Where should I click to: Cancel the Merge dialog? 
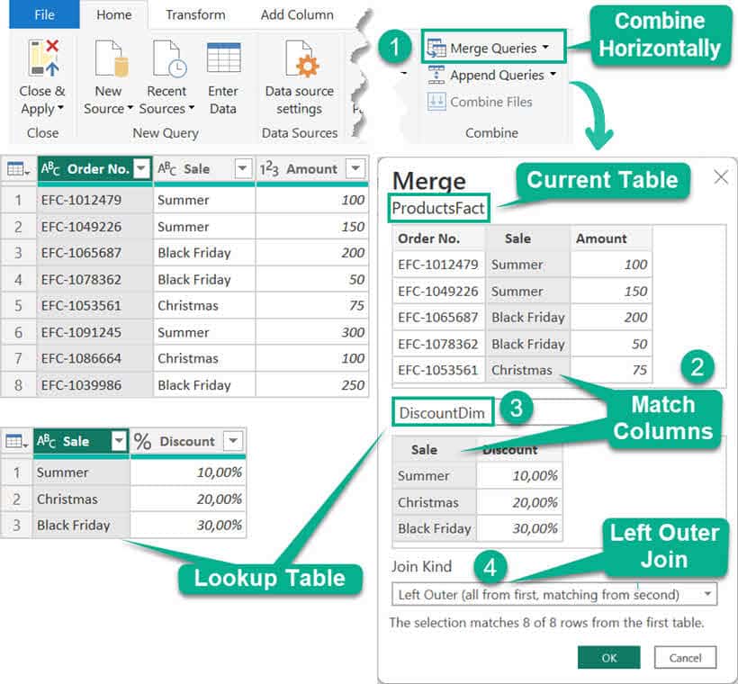point(684,658)
